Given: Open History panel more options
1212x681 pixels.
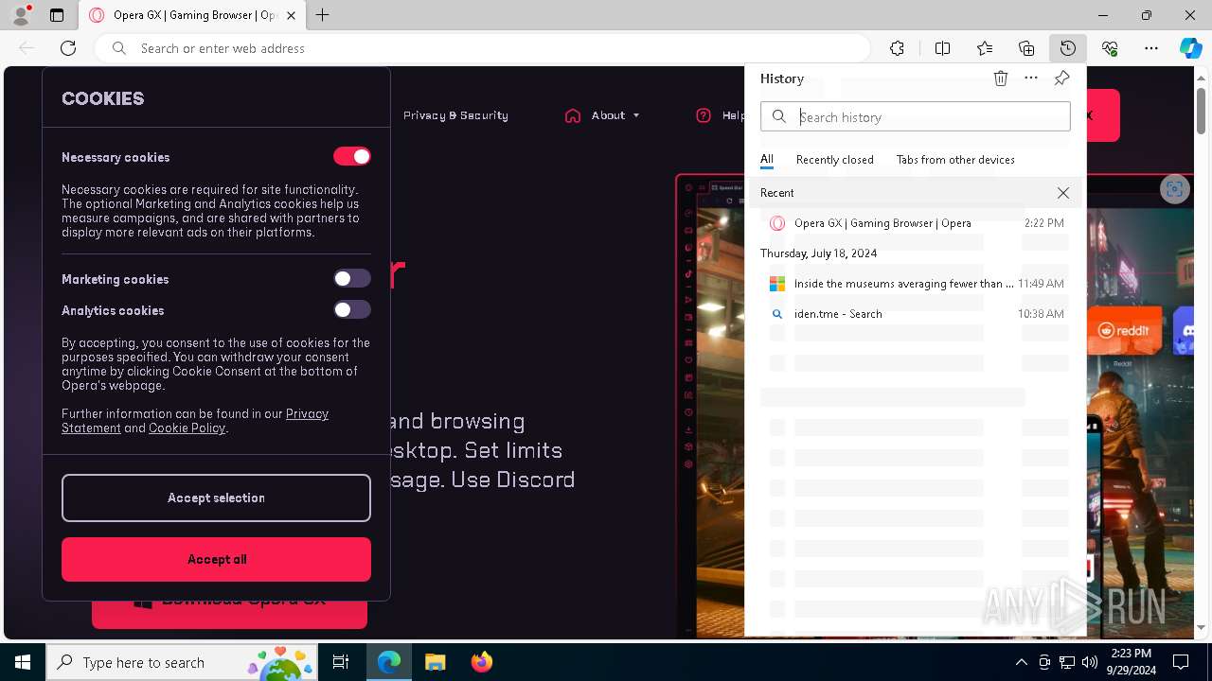Looking at the screenshot, I should coord(1031,79).
